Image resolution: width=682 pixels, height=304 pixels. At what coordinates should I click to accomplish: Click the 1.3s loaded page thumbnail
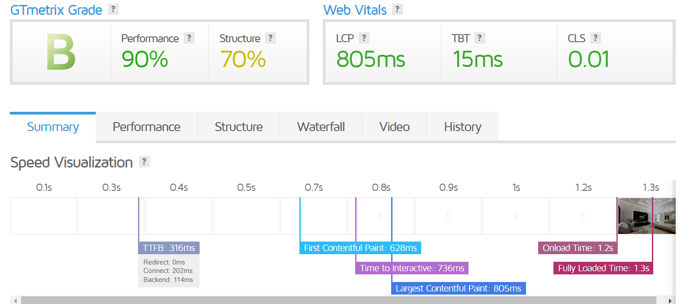[646, 216]
